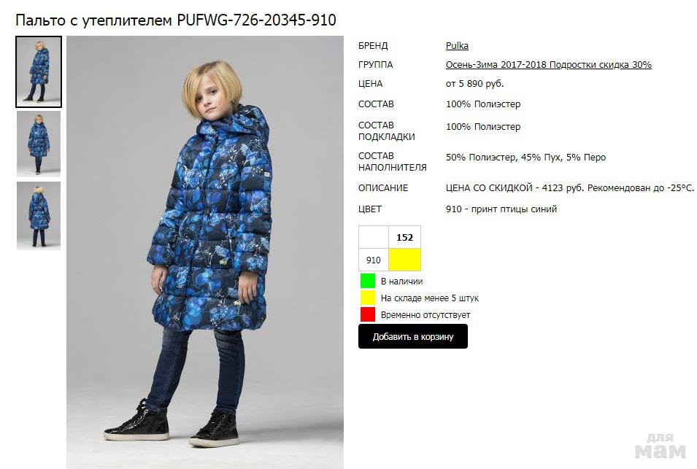Click the color code 910 row label
Image resolution: width=697 pixels, height=469 pixels.
pos(374,260)
